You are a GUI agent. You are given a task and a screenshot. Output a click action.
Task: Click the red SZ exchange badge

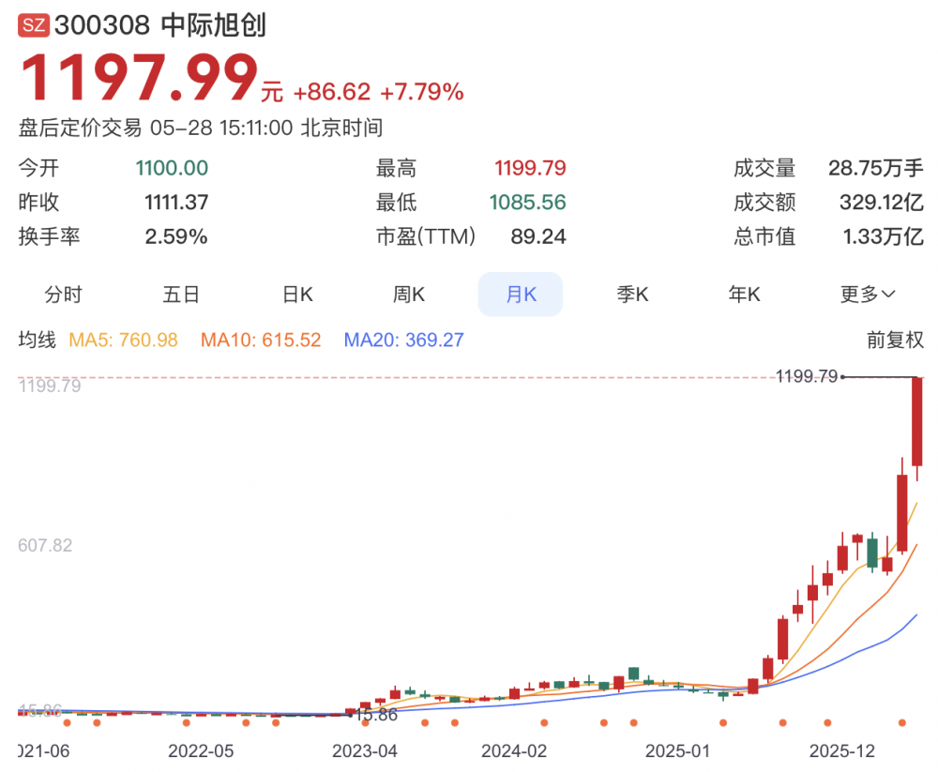(34, 25)
